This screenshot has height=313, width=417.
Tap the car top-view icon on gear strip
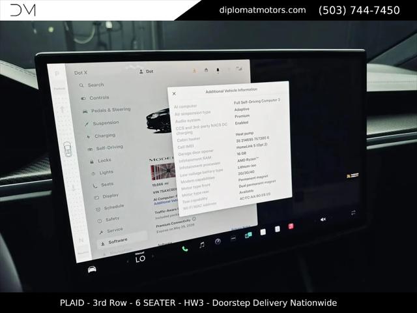(x=68, y=149)
